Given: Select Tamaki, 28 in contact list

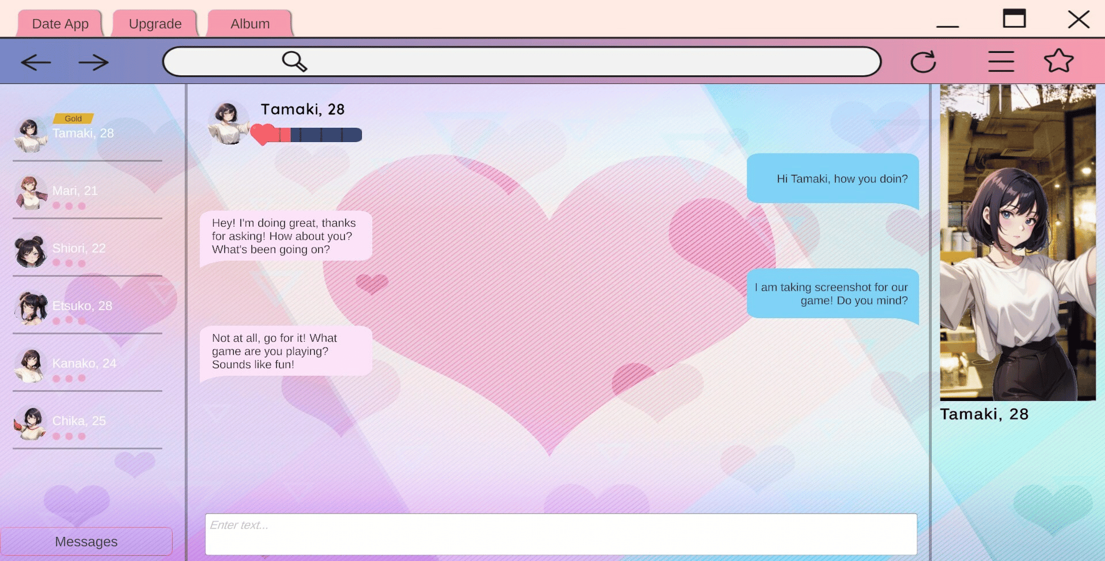Looking at the screenshot, I should click(x=83, y=133).
